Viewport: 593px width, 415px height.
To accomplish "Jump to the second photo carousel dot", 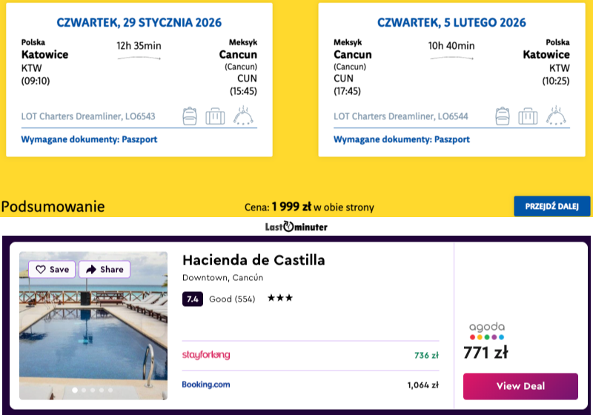I will pyautogui.click(x=82, y=390).
